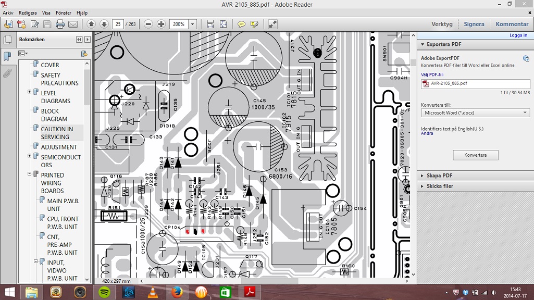The image size is (534, 300).
Task: Zoom out with the minus button
Action: [x=148, y=24]
